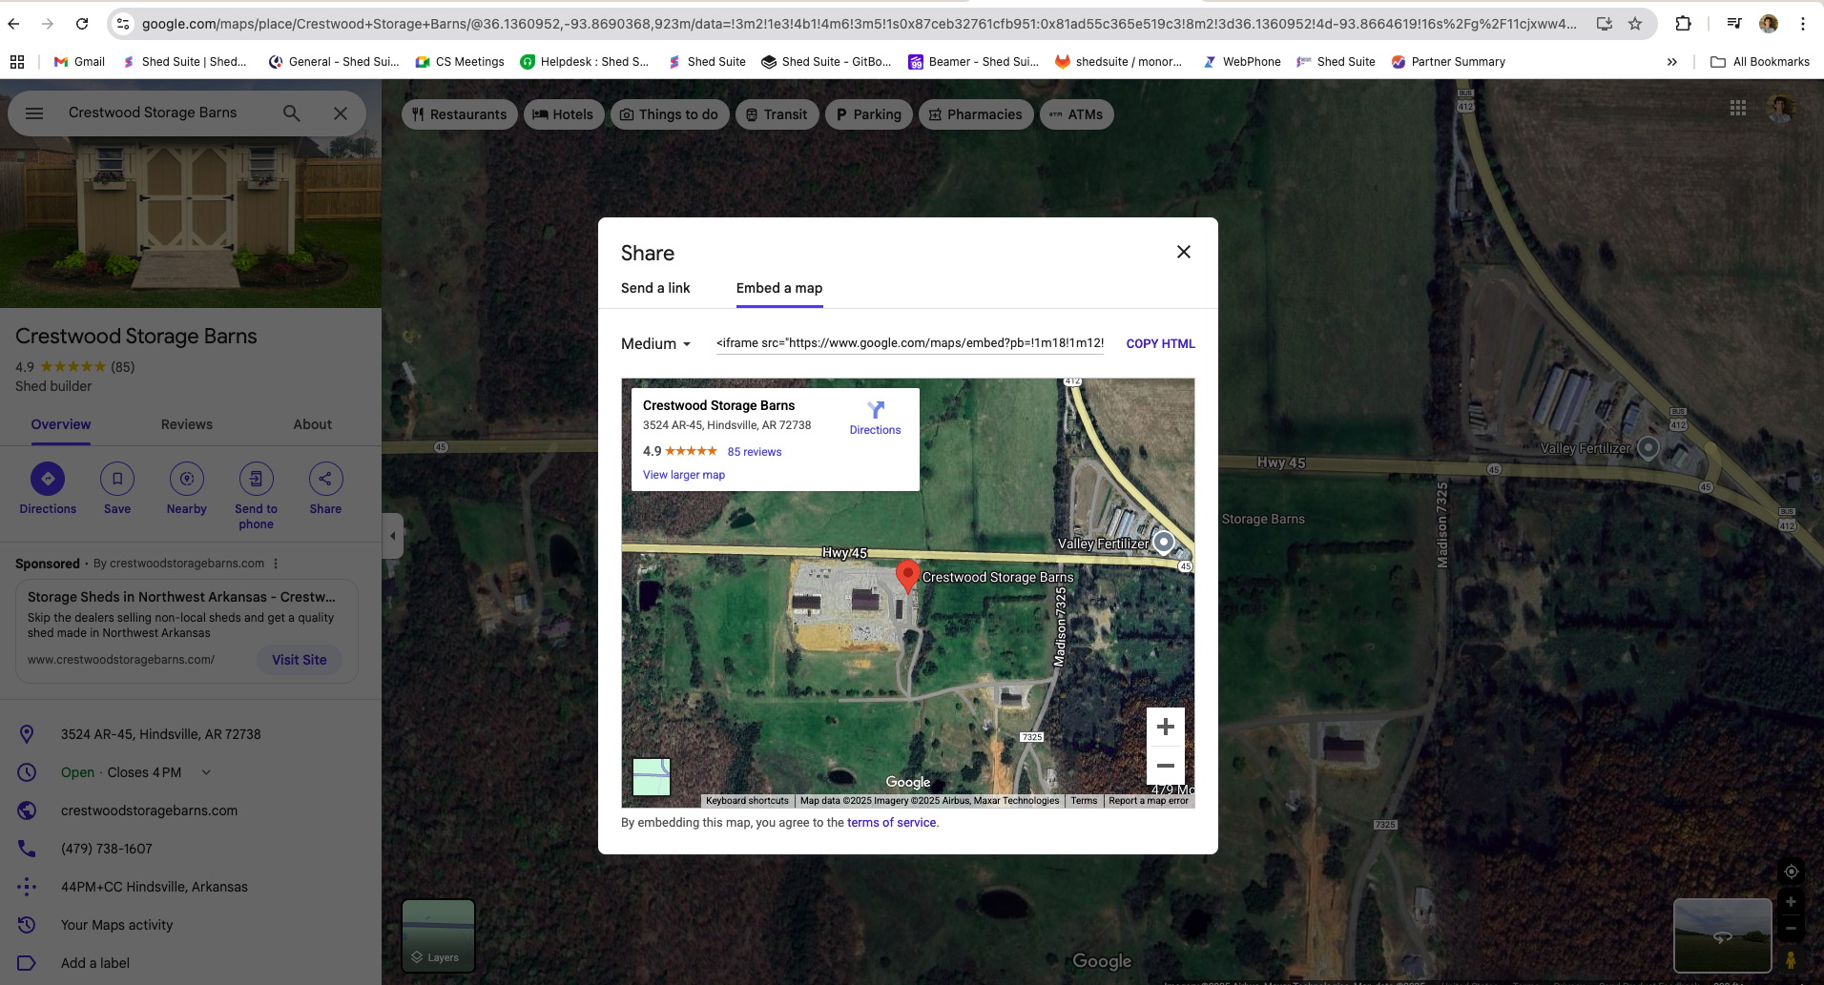Toggle map layer thumbnail in embed preview

(652, 777)
